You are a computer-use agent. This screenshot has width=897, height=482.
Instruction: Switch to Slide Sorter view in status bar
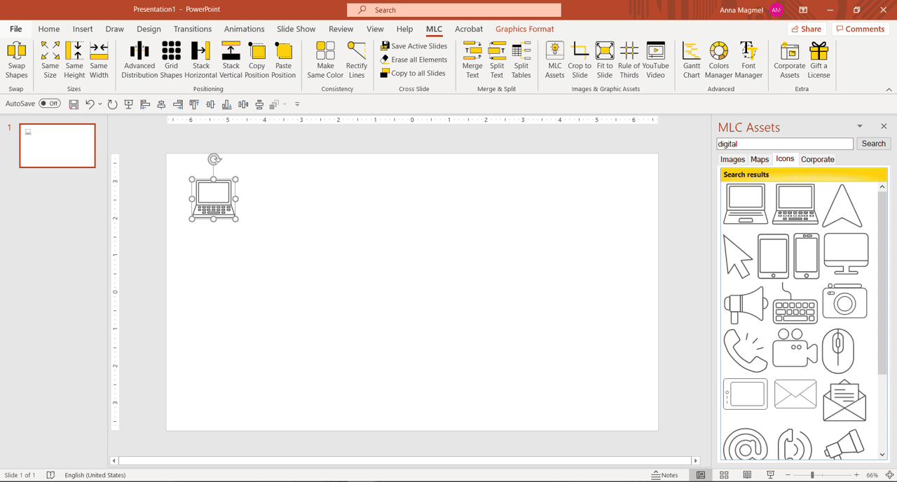(724, 475)
